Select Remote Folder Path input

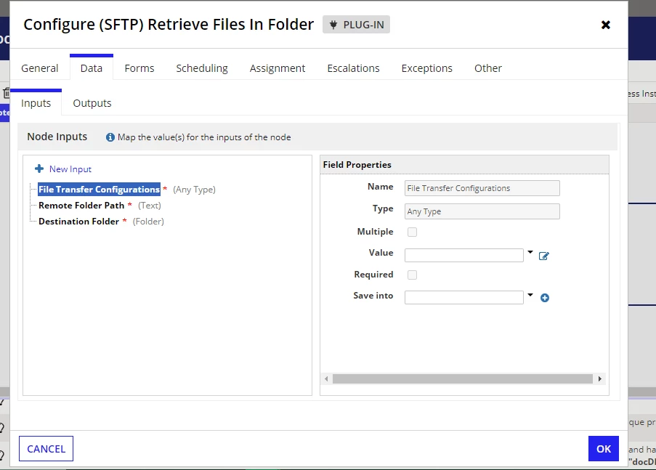[81, 206]
